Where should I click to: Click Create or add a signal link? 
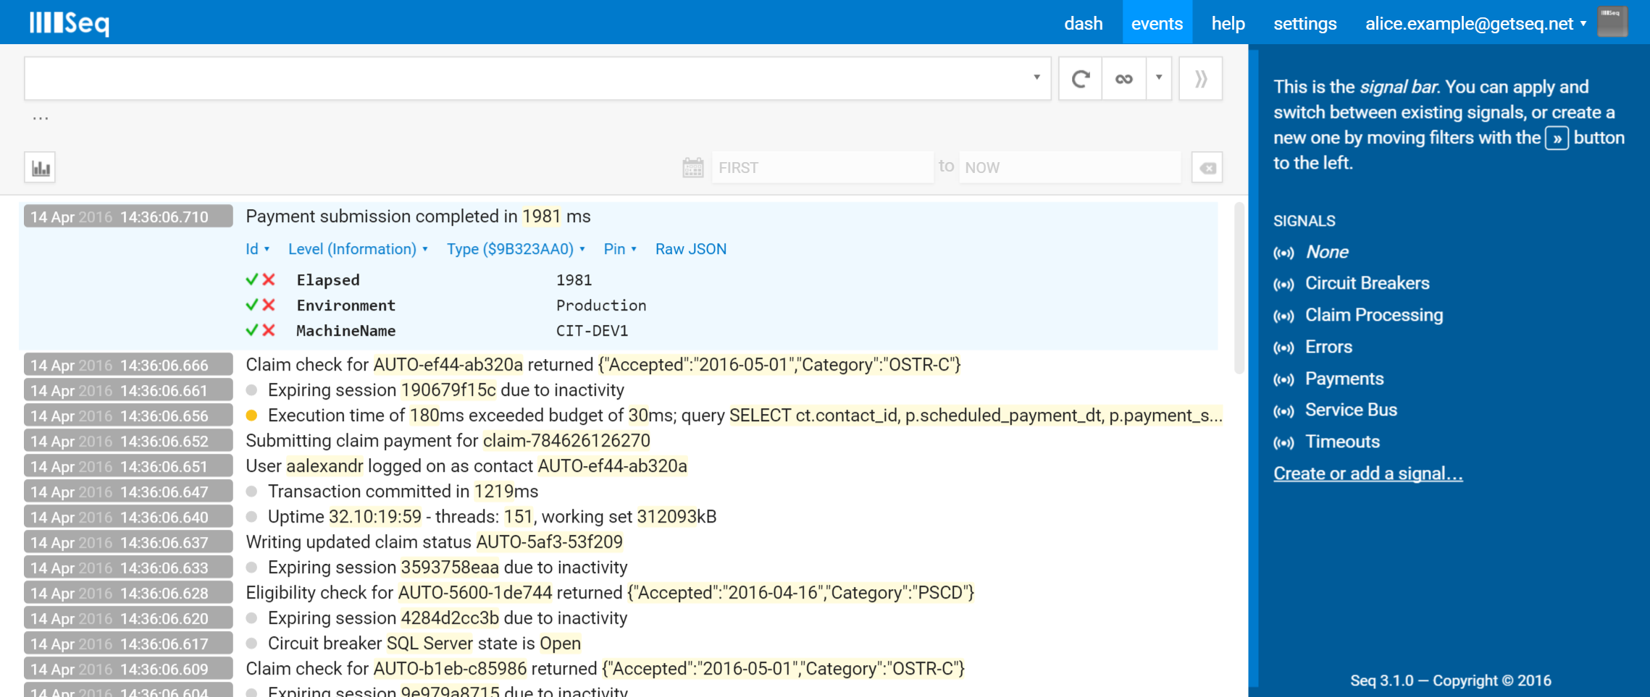tap(1368, 473)
